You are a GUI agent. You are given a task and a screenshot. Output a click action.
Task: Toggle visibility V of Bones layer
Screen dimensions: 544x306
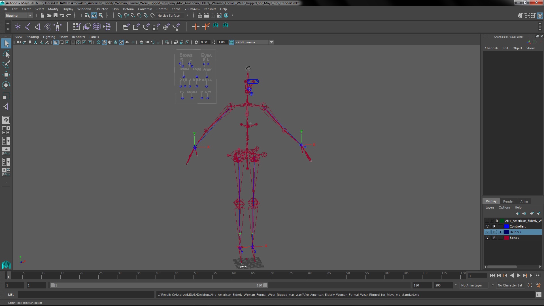(487, 238)
